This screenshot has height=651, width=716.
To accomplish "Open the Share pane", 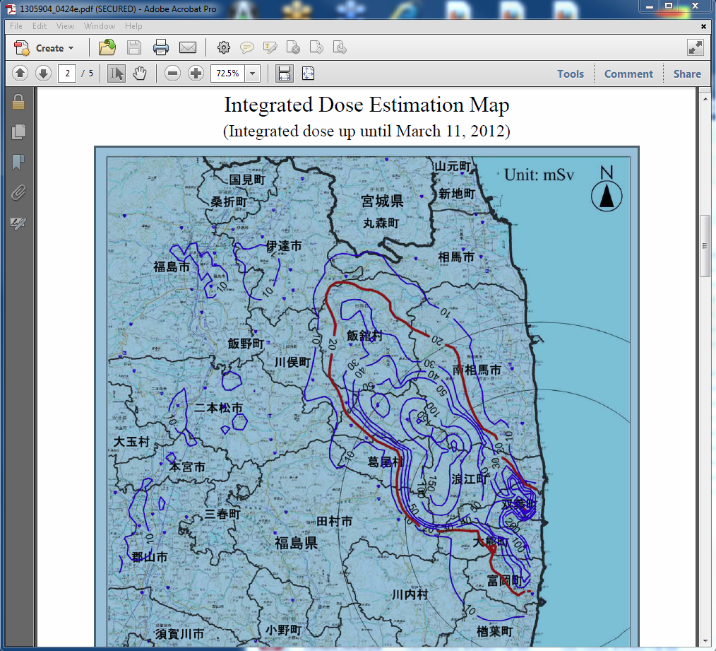I will (x=687, y=74).
